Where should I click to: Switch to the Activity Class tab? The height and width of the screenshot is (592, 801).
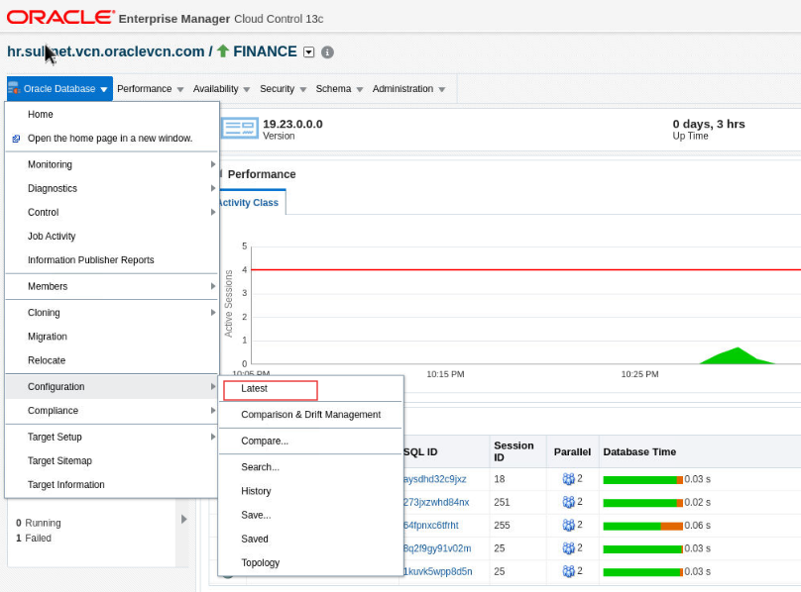coord(249,202)
